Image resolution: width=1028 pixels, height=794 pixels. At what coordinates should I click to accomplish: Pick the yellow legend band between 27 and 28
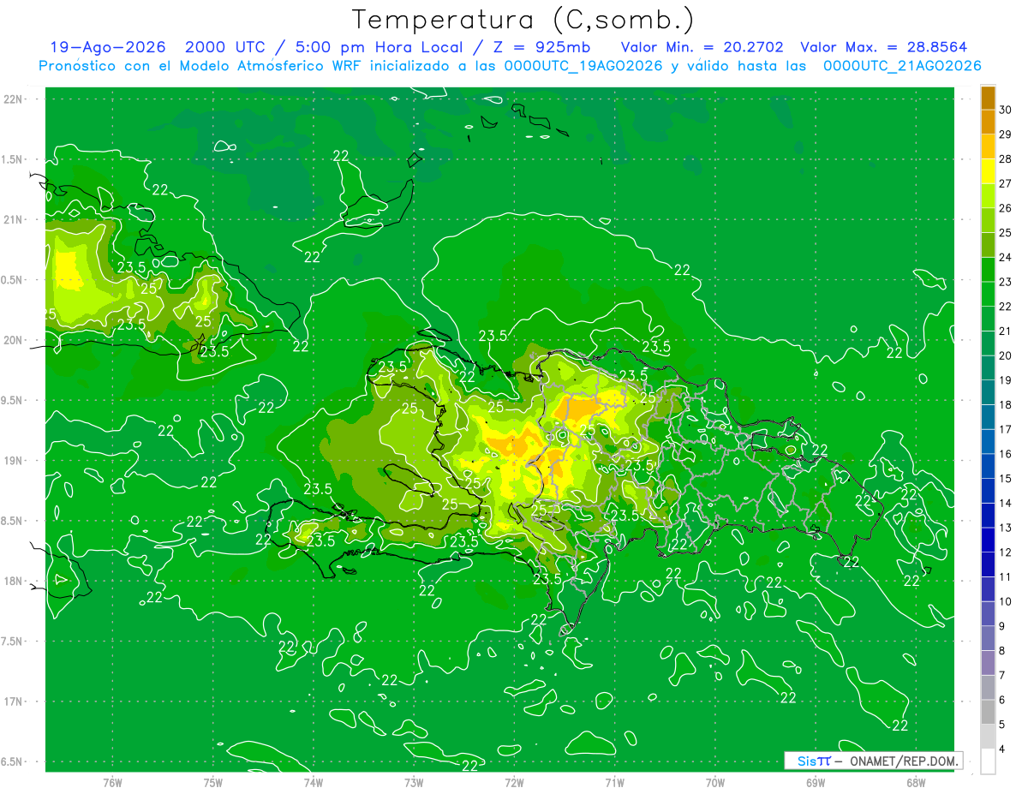click(x=988, y=171)
